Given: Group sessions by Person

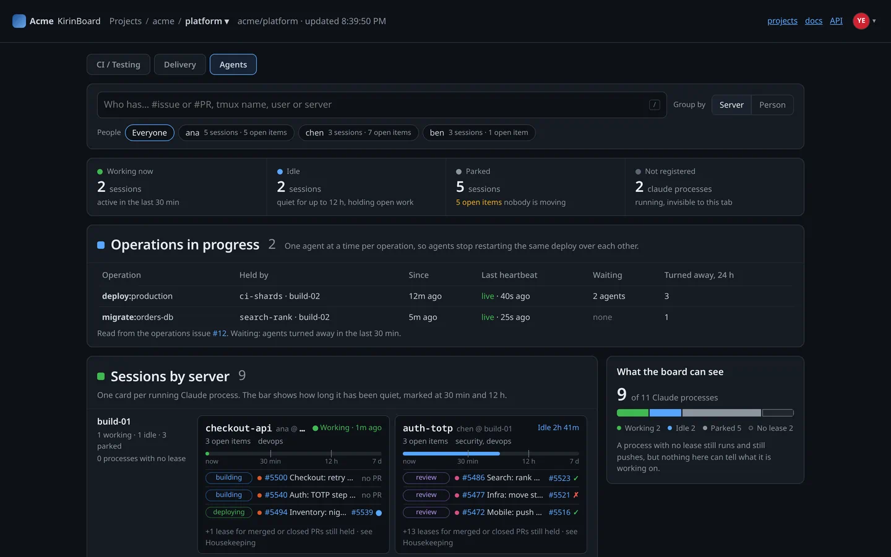Looking at the screenshot, I should [772, 105].
